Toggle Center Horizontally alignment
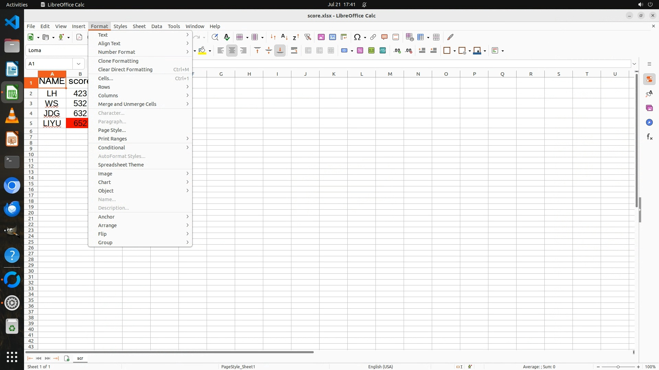 pos(232,51)
